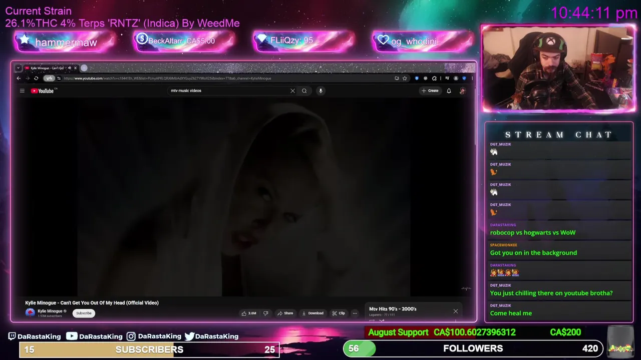Click the 'BeckAltarr: CA$5.00' tip label
641x360 pixels.
pyautogui.click(x=181, y=41)
